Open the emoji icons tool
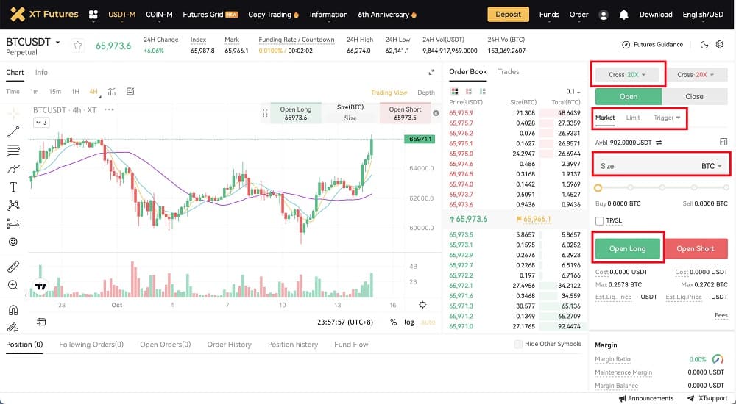Viewport: 736px width, 404px height. [x=13, y=242]
